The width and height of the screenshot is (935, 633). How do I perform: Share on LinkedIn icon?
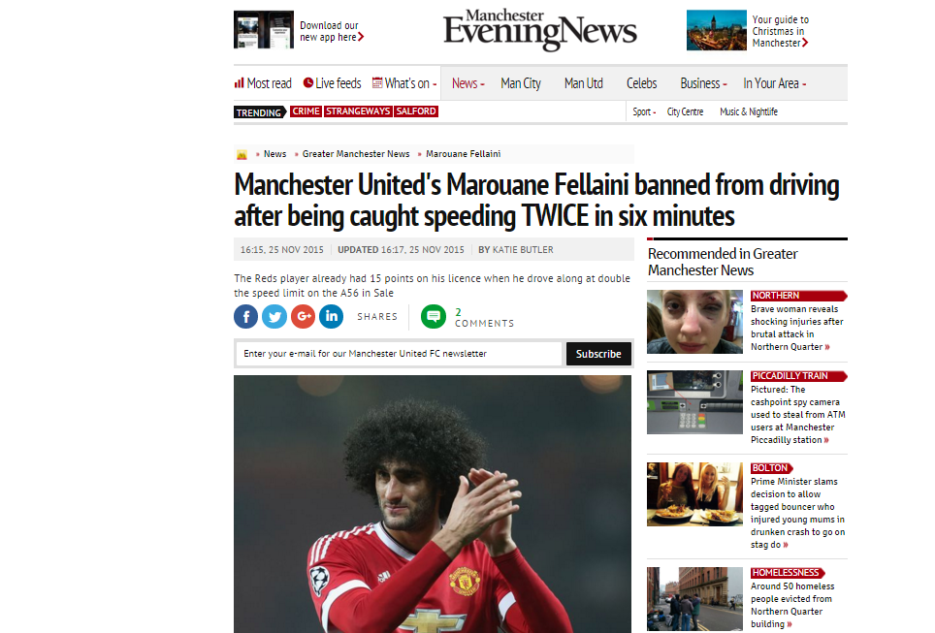(332, 316)
